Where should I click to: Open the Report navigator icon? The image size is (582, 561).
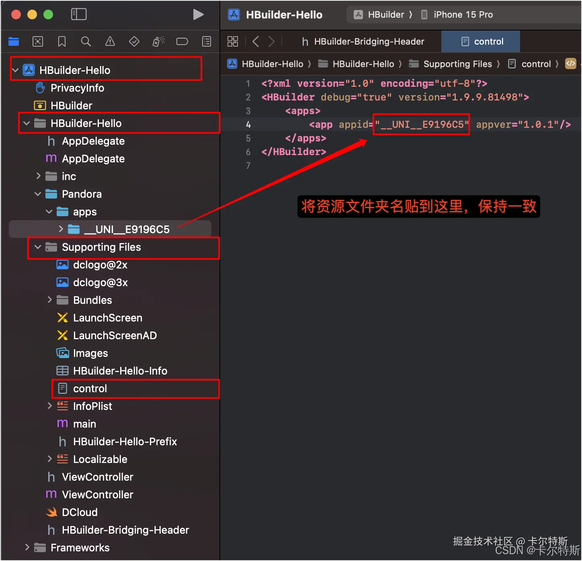pyautogui.click(x=207, y=41)
